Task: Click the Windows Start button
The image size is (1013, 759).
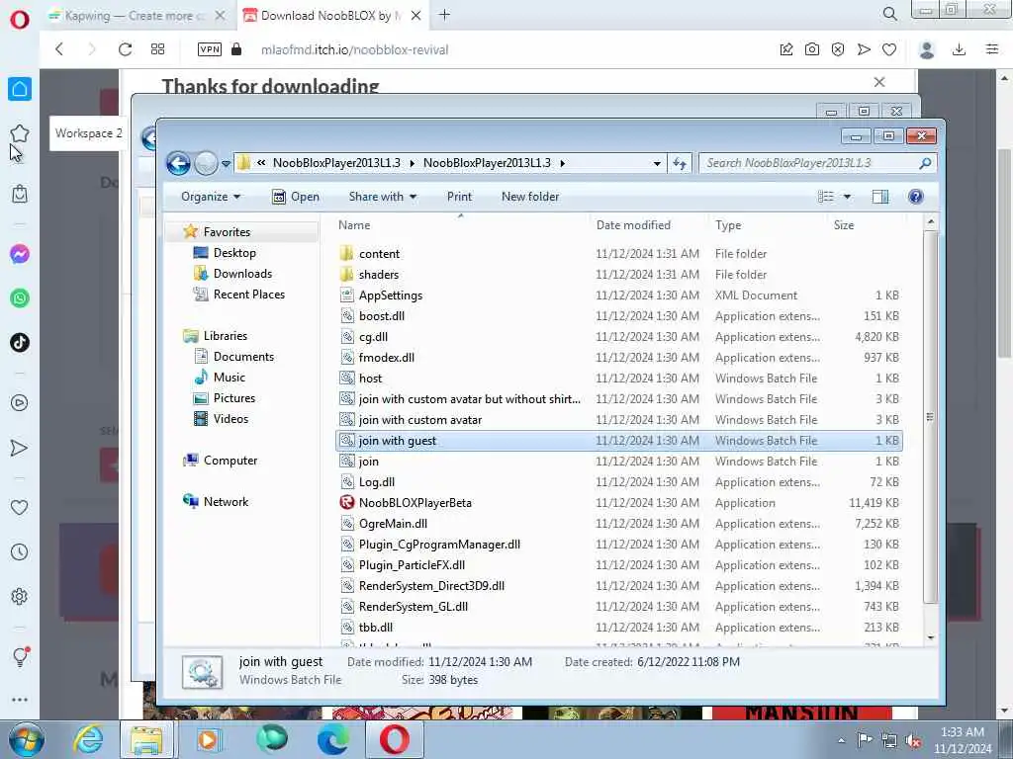Action: pyautogui.click(x=27, y=739)
